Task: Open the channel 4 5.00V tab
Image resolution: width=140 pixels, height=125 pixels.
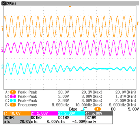Action: (x=99, y=113)
